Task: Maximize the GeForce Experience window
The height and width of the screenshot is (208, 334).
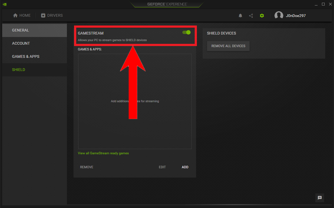Action: tap(323, 4)
